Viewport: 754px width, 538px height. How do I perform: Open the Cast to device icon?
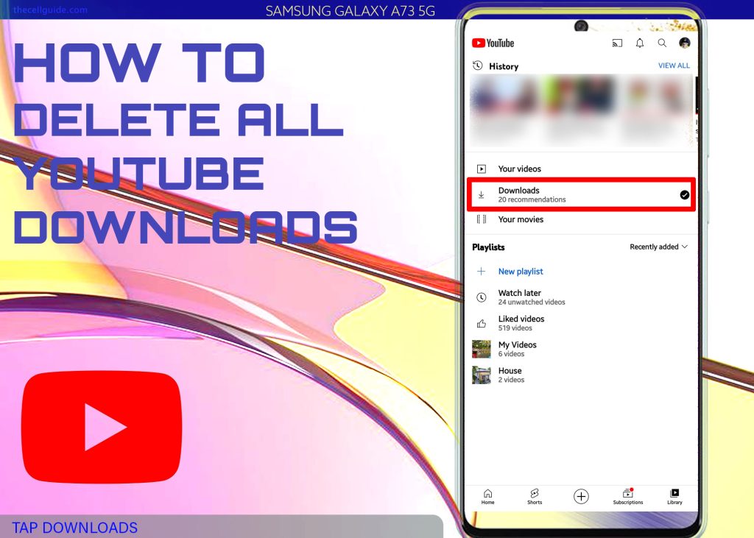pyautogui.click(x=617, y=43)
